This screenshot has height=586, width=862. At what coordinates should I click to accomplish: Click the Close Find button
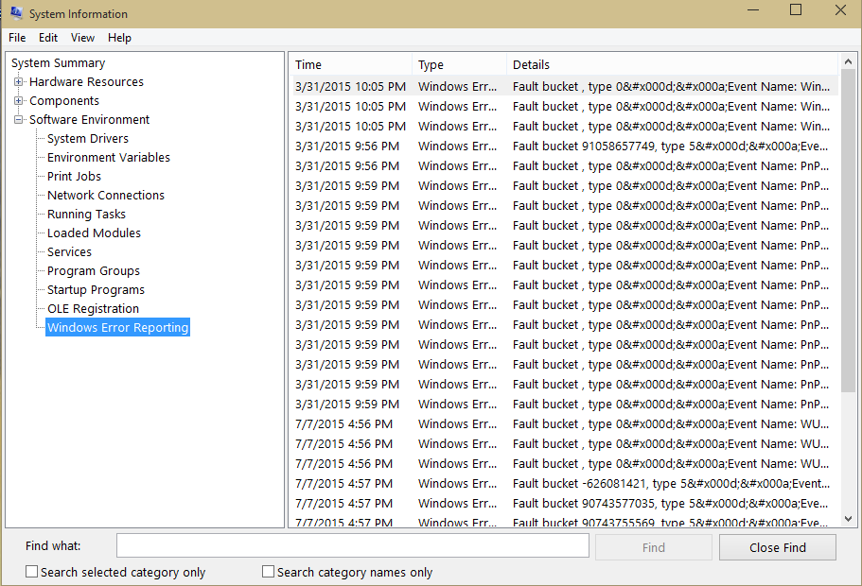pos(778,547)
